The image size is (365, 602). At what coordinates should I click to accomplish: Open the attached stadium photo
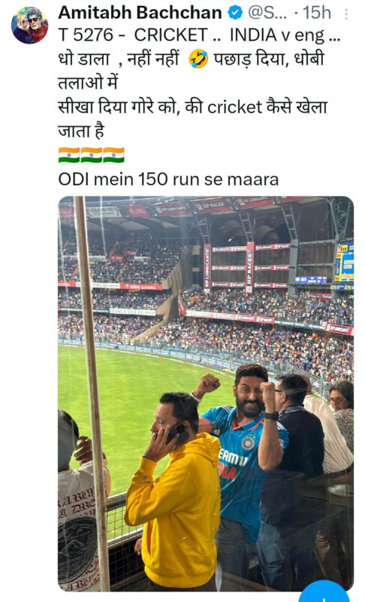tap(206, 394)
